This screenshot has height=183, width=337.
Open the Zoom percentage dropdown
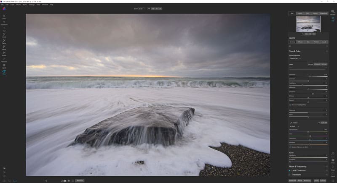point(142,9)
